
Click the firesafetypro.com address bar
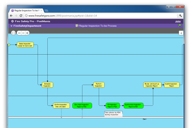tap(100, 16)
